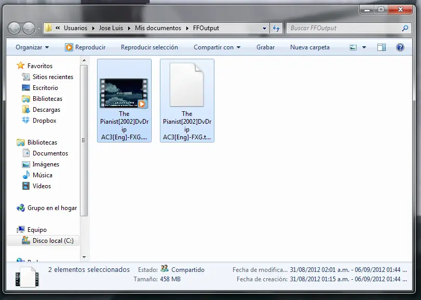Go forward with the Forward arrow button
Viewport: 421px width, 300px height.
pos(29,28)
